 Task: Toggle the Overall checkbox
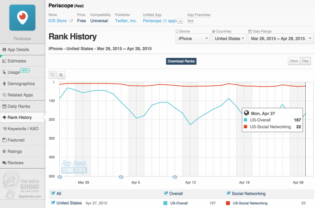[x=166, y=194]
